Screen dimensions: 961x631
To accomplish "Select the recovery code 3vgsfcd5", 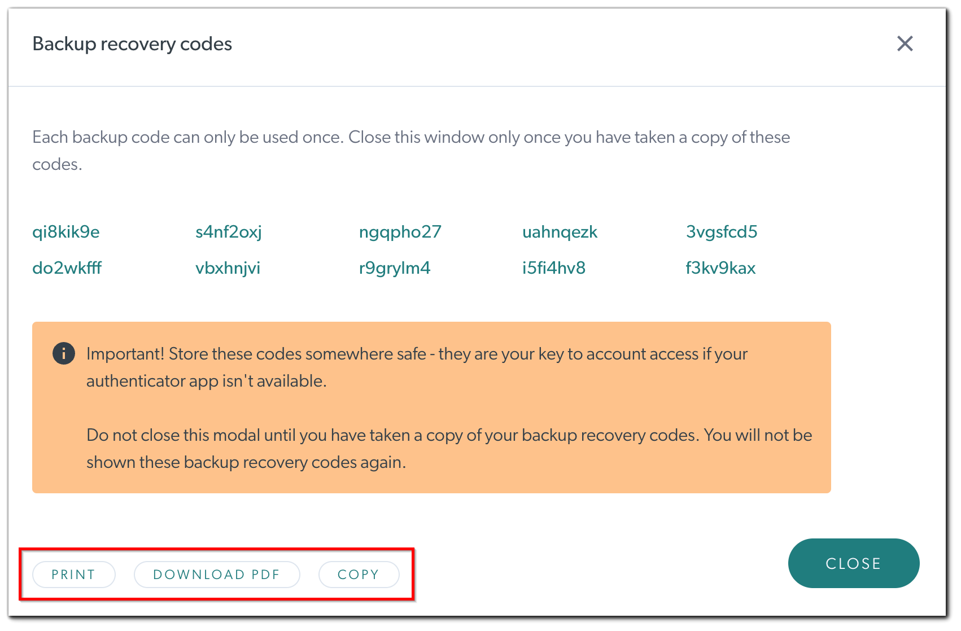I will tap(722, 231).
